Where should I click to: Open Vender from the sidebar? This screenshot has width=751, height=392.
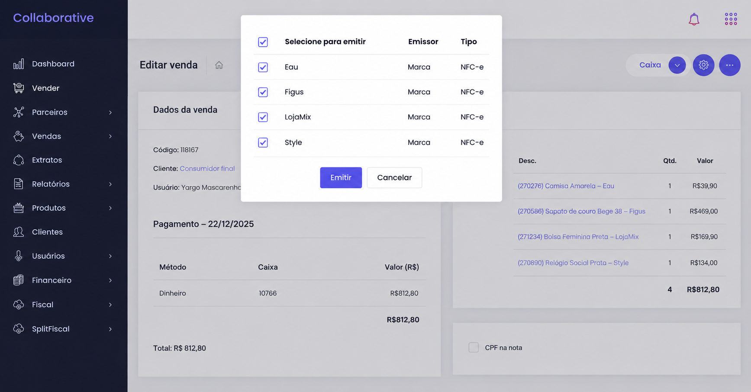pyautogui.click(x=45, y=88)
